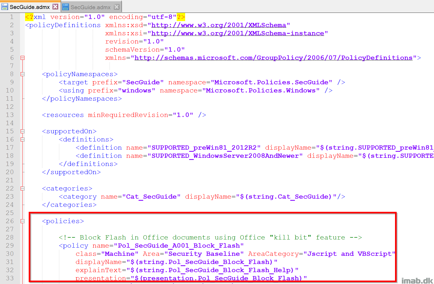
Task: Click the "windows" prefix value on line 10
Action: [x=137, y=90]
